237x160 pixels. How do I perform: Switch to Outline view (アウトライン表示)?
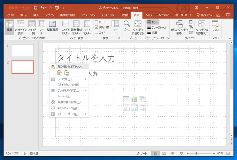(x=21, y=27)
